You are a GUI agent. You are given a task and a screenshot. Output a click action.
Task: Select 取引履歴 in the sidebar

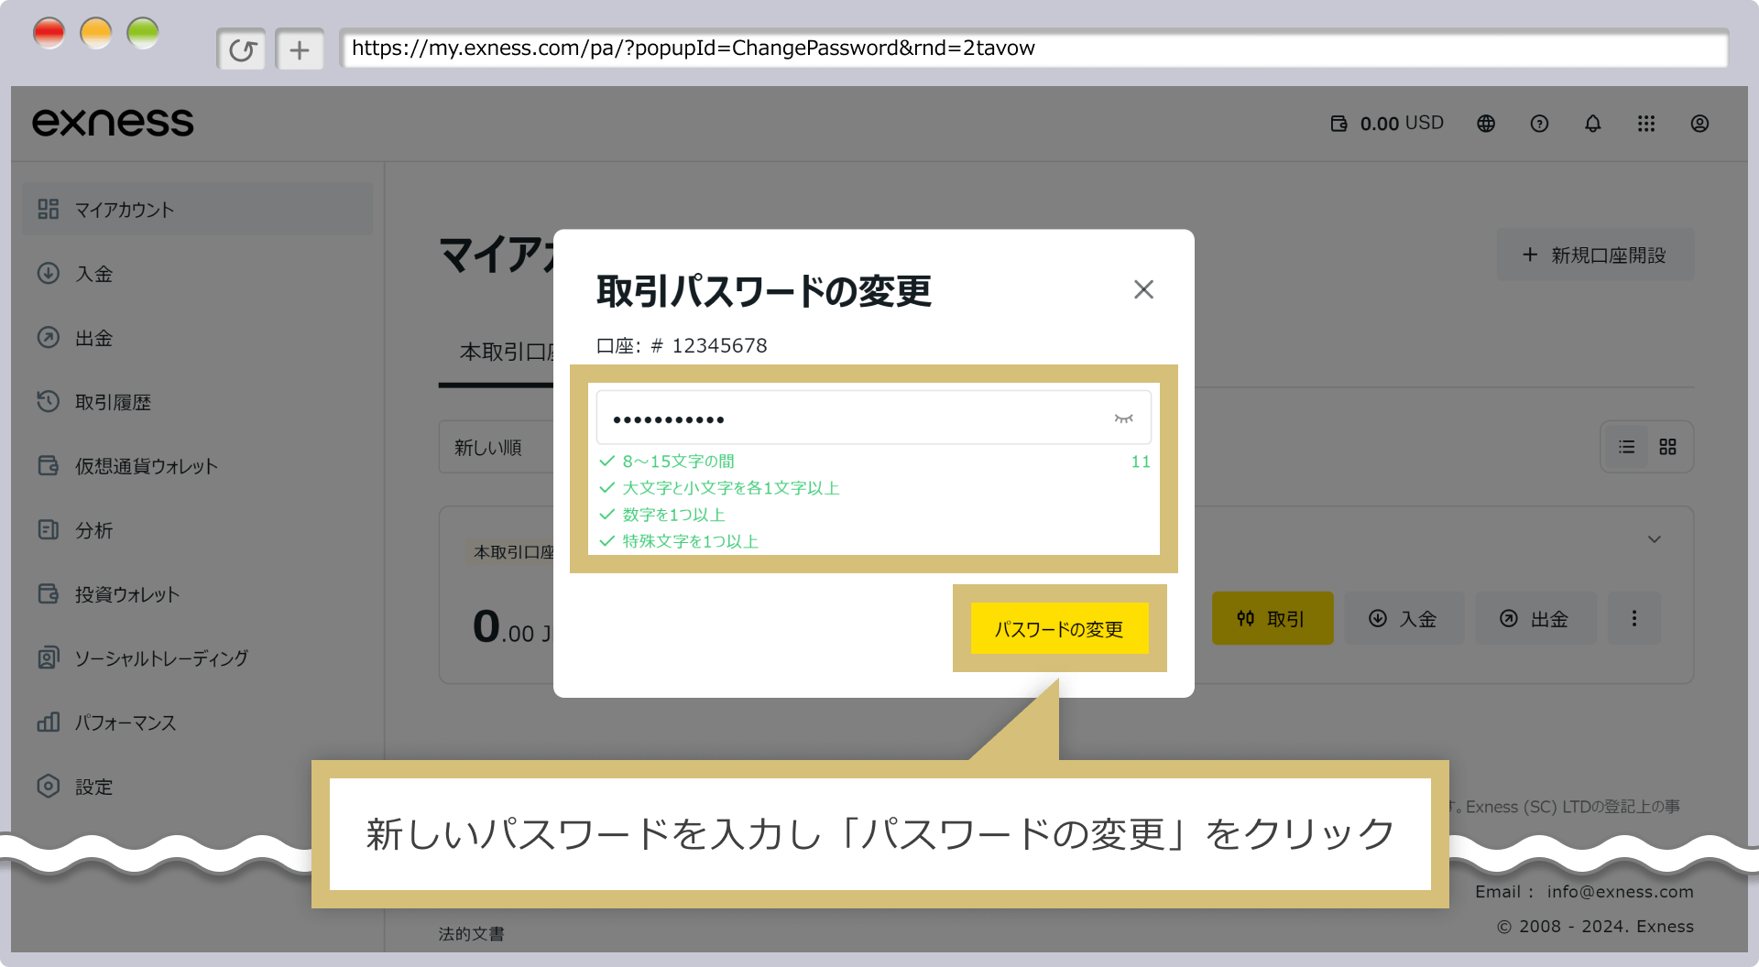(113, 402)
